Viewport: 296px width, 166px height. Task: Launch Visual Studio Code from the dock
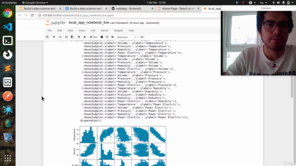[7, 27]
